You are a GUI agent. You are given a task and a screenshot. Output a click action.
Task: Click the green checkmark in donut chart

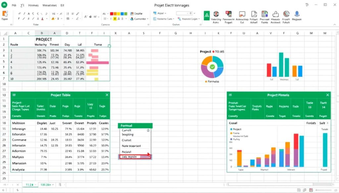tap(212, 67)
